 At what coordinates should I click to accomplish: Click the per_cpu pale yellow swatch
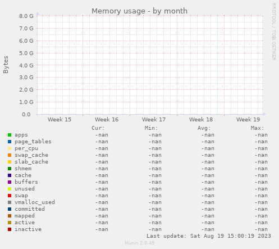coord(10,148)
